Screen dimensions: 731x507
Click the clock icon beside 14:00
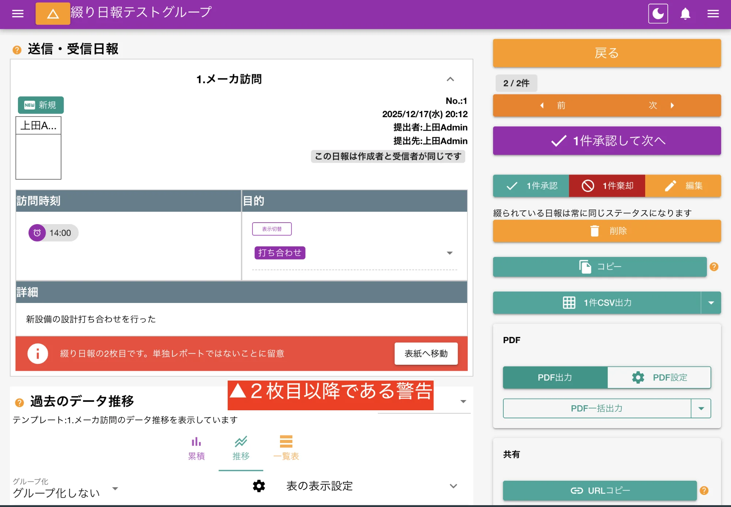[x=37, y=233]
